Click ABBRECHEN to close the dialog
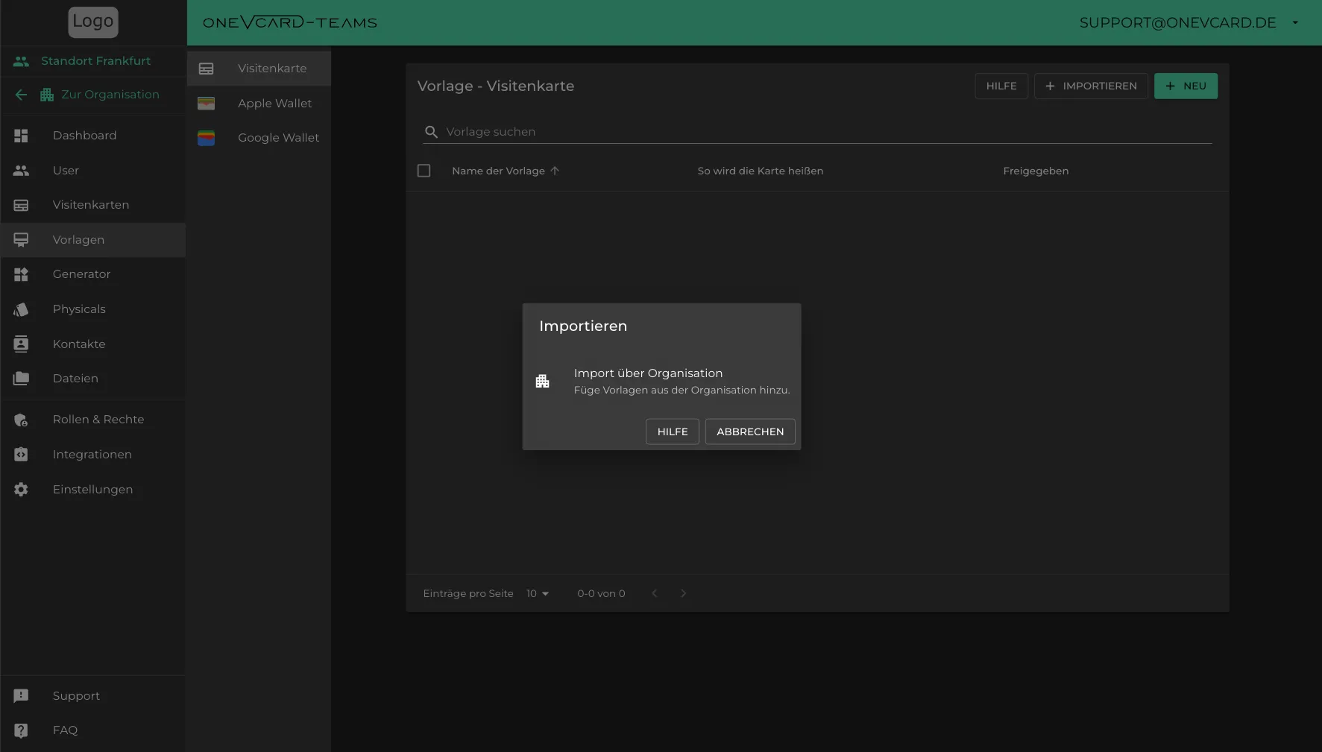 point(750,432)
